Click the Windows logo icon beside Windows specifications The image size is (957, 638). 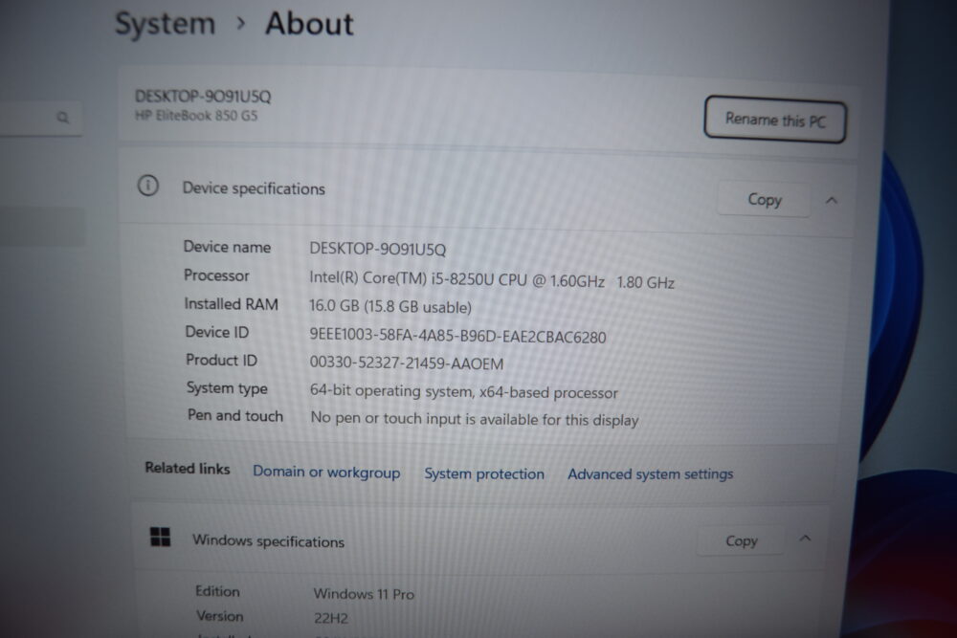161,538
